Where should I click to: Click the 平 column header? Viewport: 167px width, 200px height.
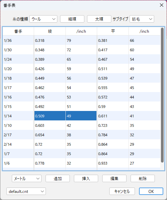pos(113,31)
